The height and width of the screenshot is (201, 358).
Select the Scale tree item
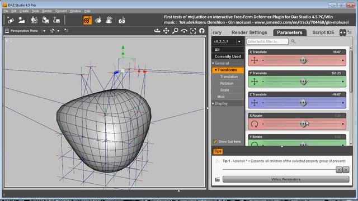(x=225, y=90)
